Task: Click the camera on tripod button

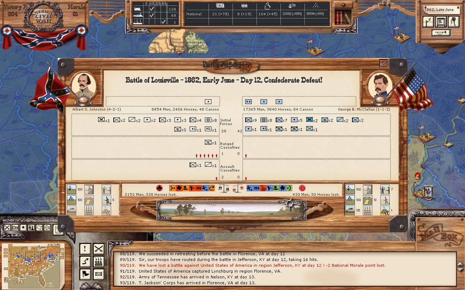Action: 453,22
